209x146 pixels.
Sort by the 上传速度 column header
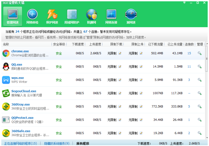[95, 44]
